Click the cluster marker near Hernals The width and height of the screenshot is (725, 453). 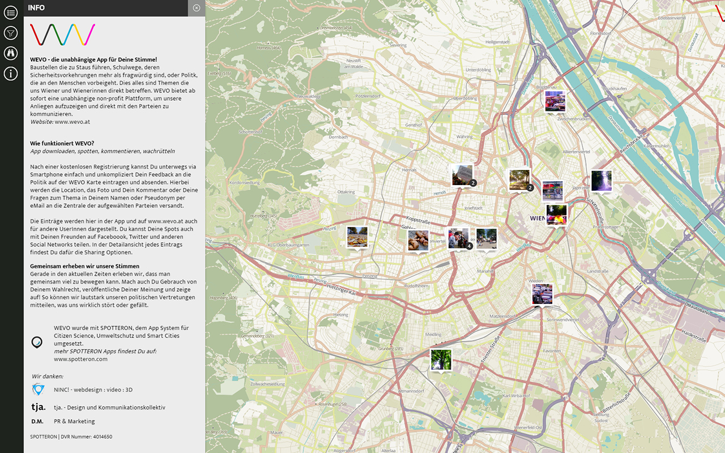[463, 175]
